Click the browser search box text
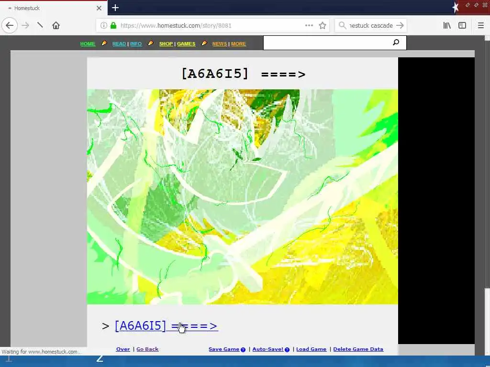This screenshot has height=367, width=490. (371, 25)
